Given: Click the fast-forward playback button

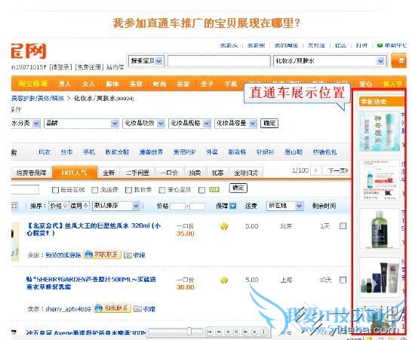Looking at the screenshot, I should [245, 332].
